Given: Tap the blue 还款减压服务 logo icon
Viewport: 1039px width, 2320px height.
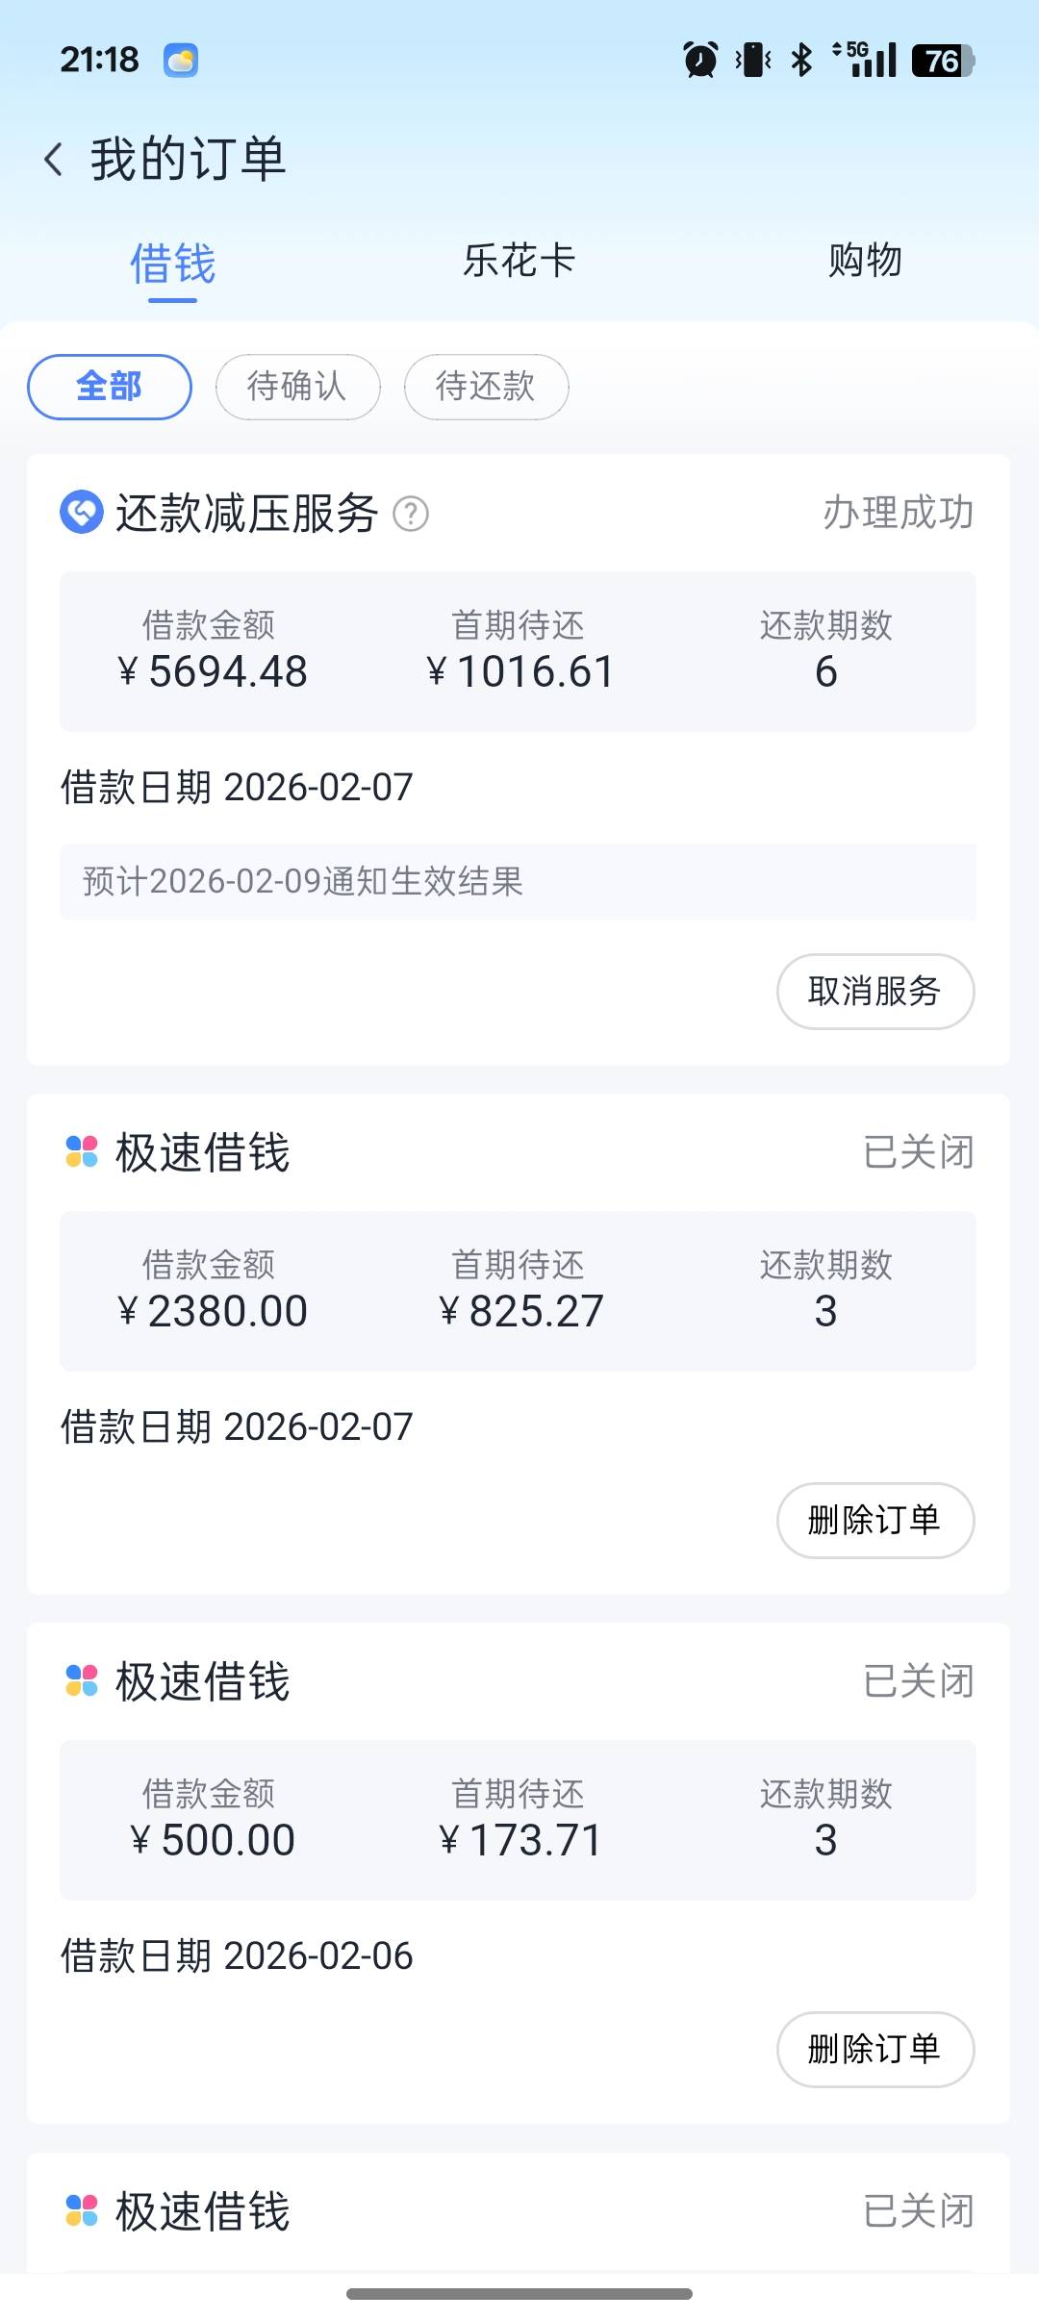Looking at the screenshot, I should pos(82,512).
